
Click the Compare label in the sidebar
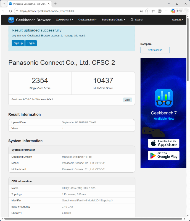point(146,44)
